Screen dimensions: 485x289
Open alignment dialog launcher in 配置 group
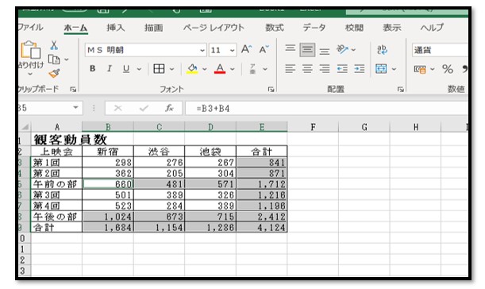point(401,90)
